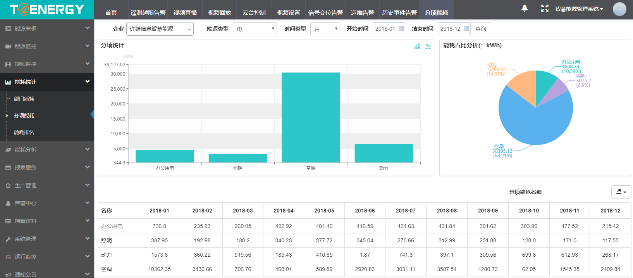The image size is (633, 278).
Task: Expand the 能耗分析 sidebar section
Action: [47, 150]
